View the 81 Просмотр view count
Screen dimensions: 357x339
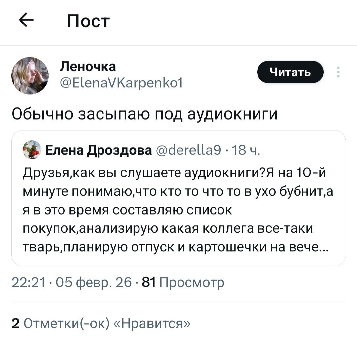(183, 283)
